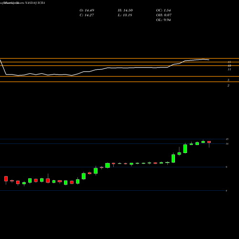Click the 2 label on the upper line chart axis
239x239 pixels.
(x=228, y=86)
